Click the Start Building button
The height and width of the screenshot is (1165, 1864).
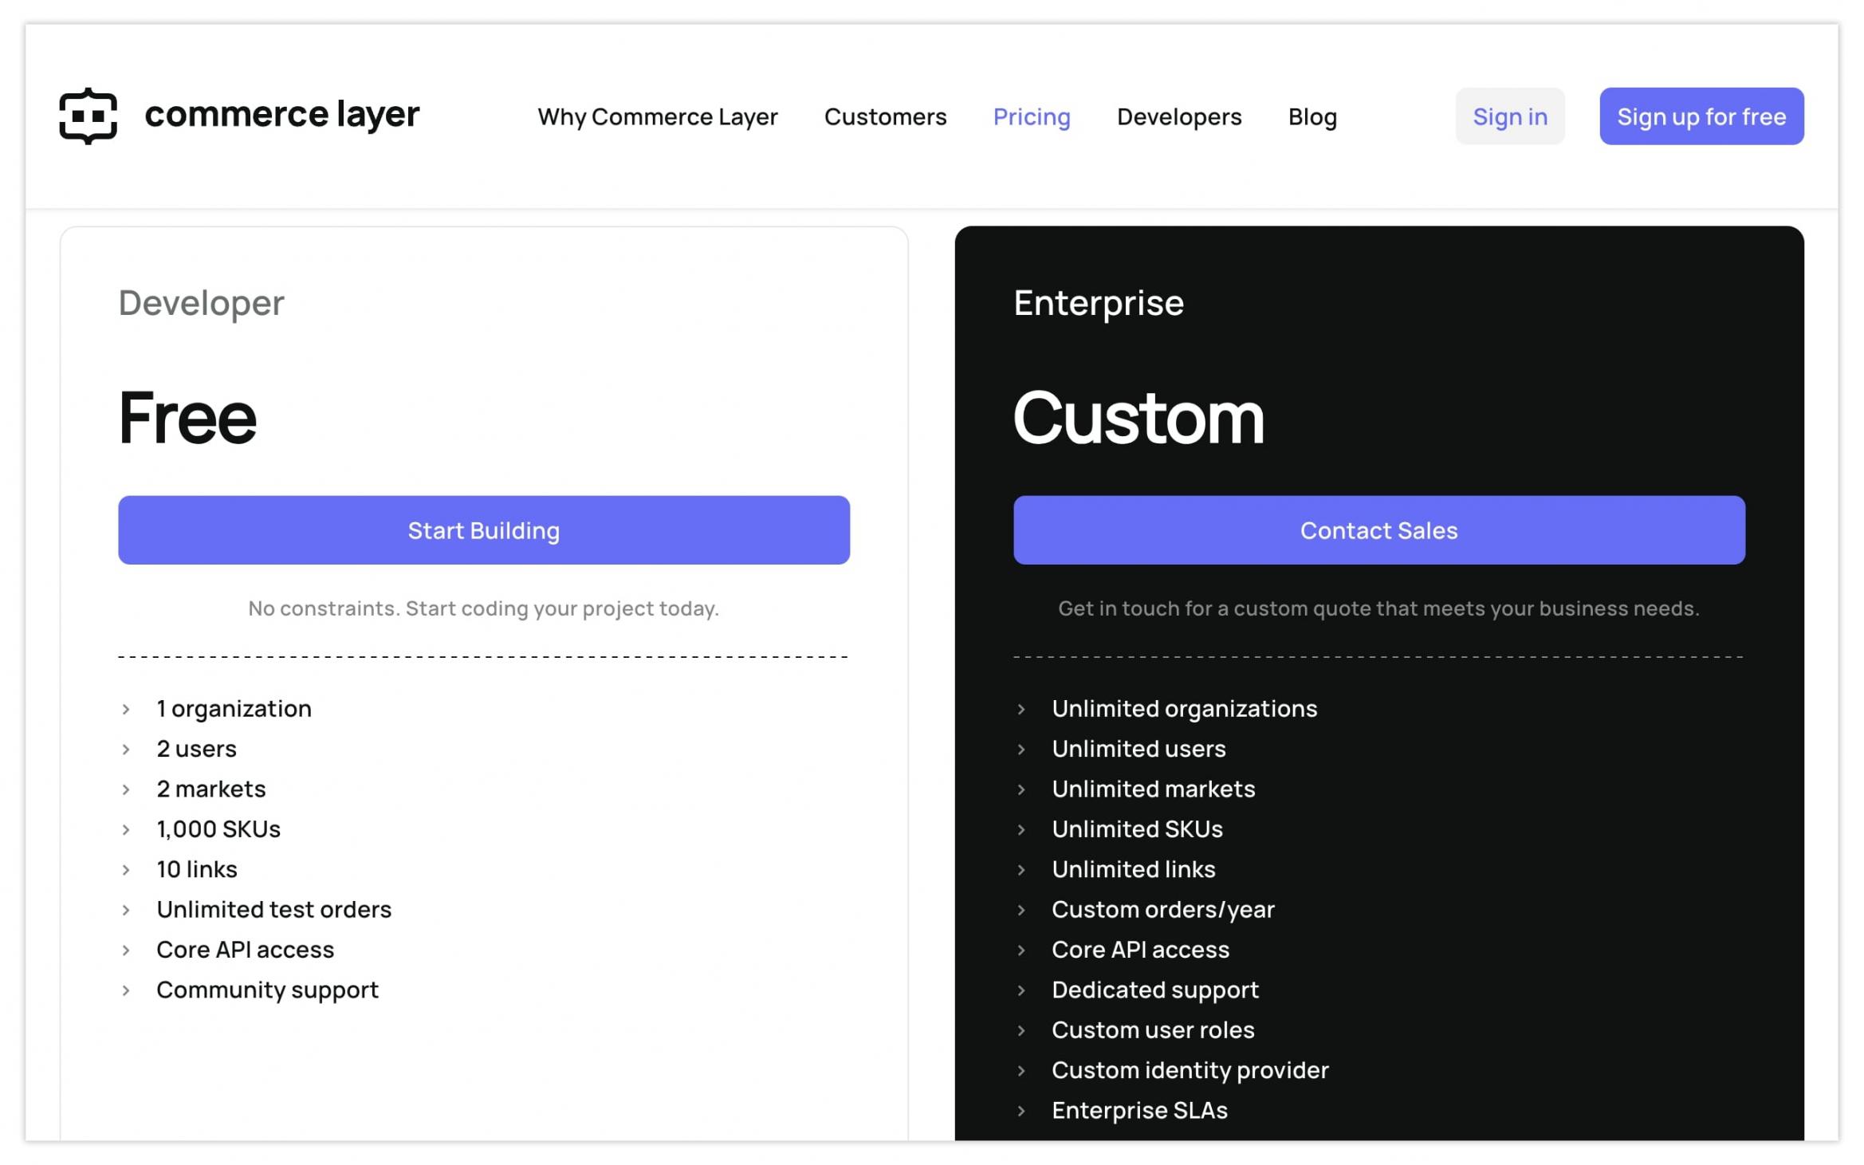click(x=484, y=530)
